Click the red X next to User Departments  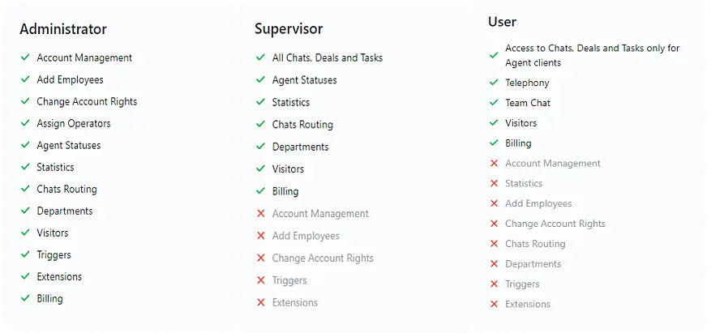(x=494, y=264)
